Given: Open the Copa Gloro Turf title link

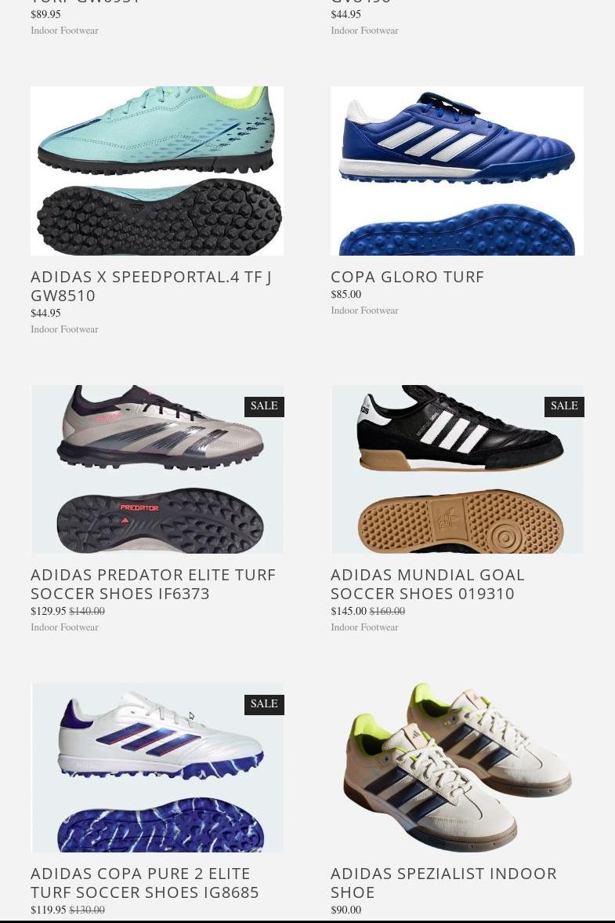Looking at the screenshot, I should (407, 277).
